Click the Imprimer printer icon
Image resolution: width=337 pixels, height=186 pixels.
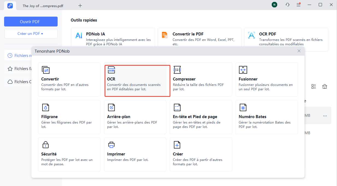pos(111,145)
